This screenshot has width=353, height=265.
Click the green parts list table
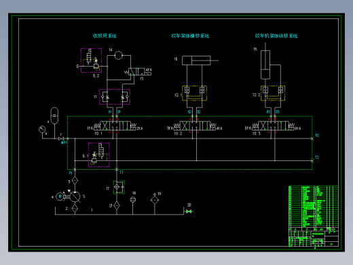pyautogui.click(x=314, y=207)
